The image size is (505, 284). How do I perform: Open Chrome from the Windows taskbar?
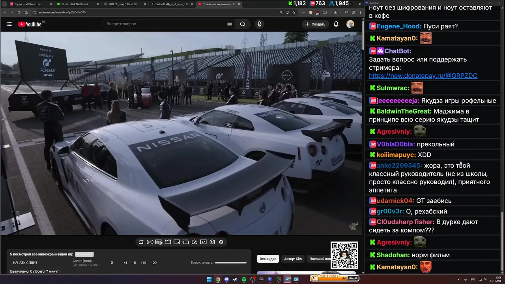pos(218,279)
